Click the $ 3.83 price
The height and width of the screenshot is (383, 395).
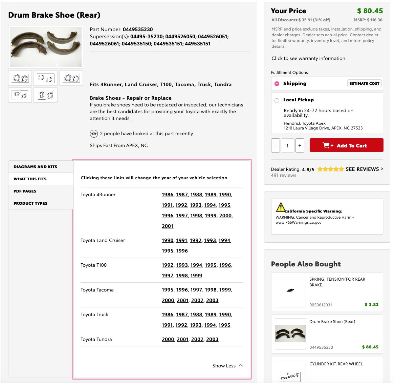[372, 304]
